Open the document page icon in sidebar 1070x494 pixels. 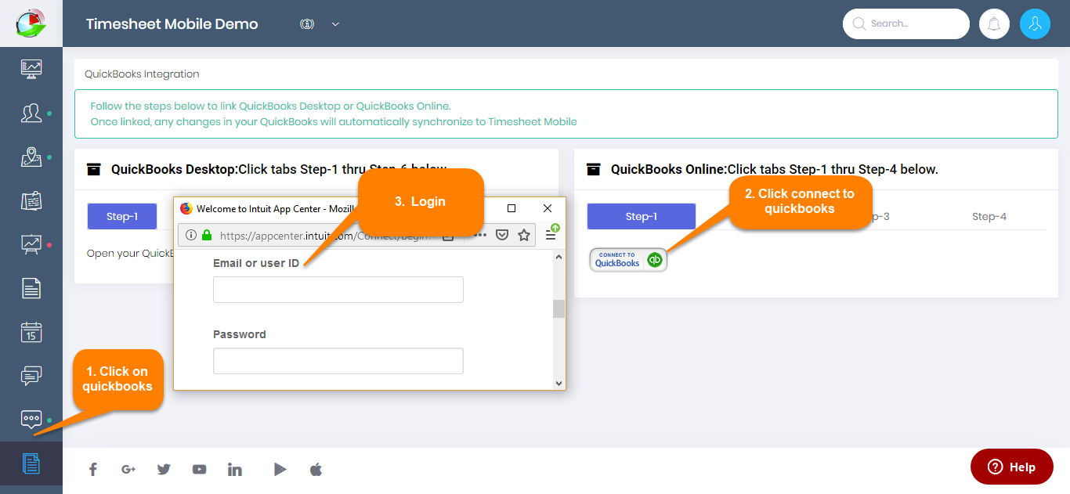(31, 288)
